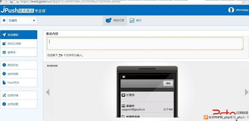Click the 72 remaining characters counter
The image size is (249, 121).
61,55
